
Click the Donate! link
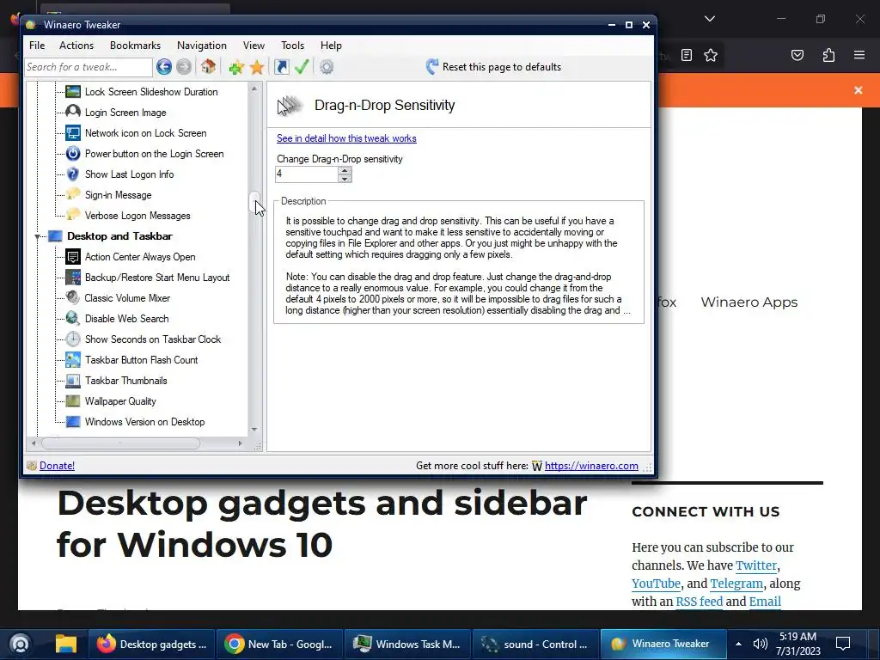point(57,465)
